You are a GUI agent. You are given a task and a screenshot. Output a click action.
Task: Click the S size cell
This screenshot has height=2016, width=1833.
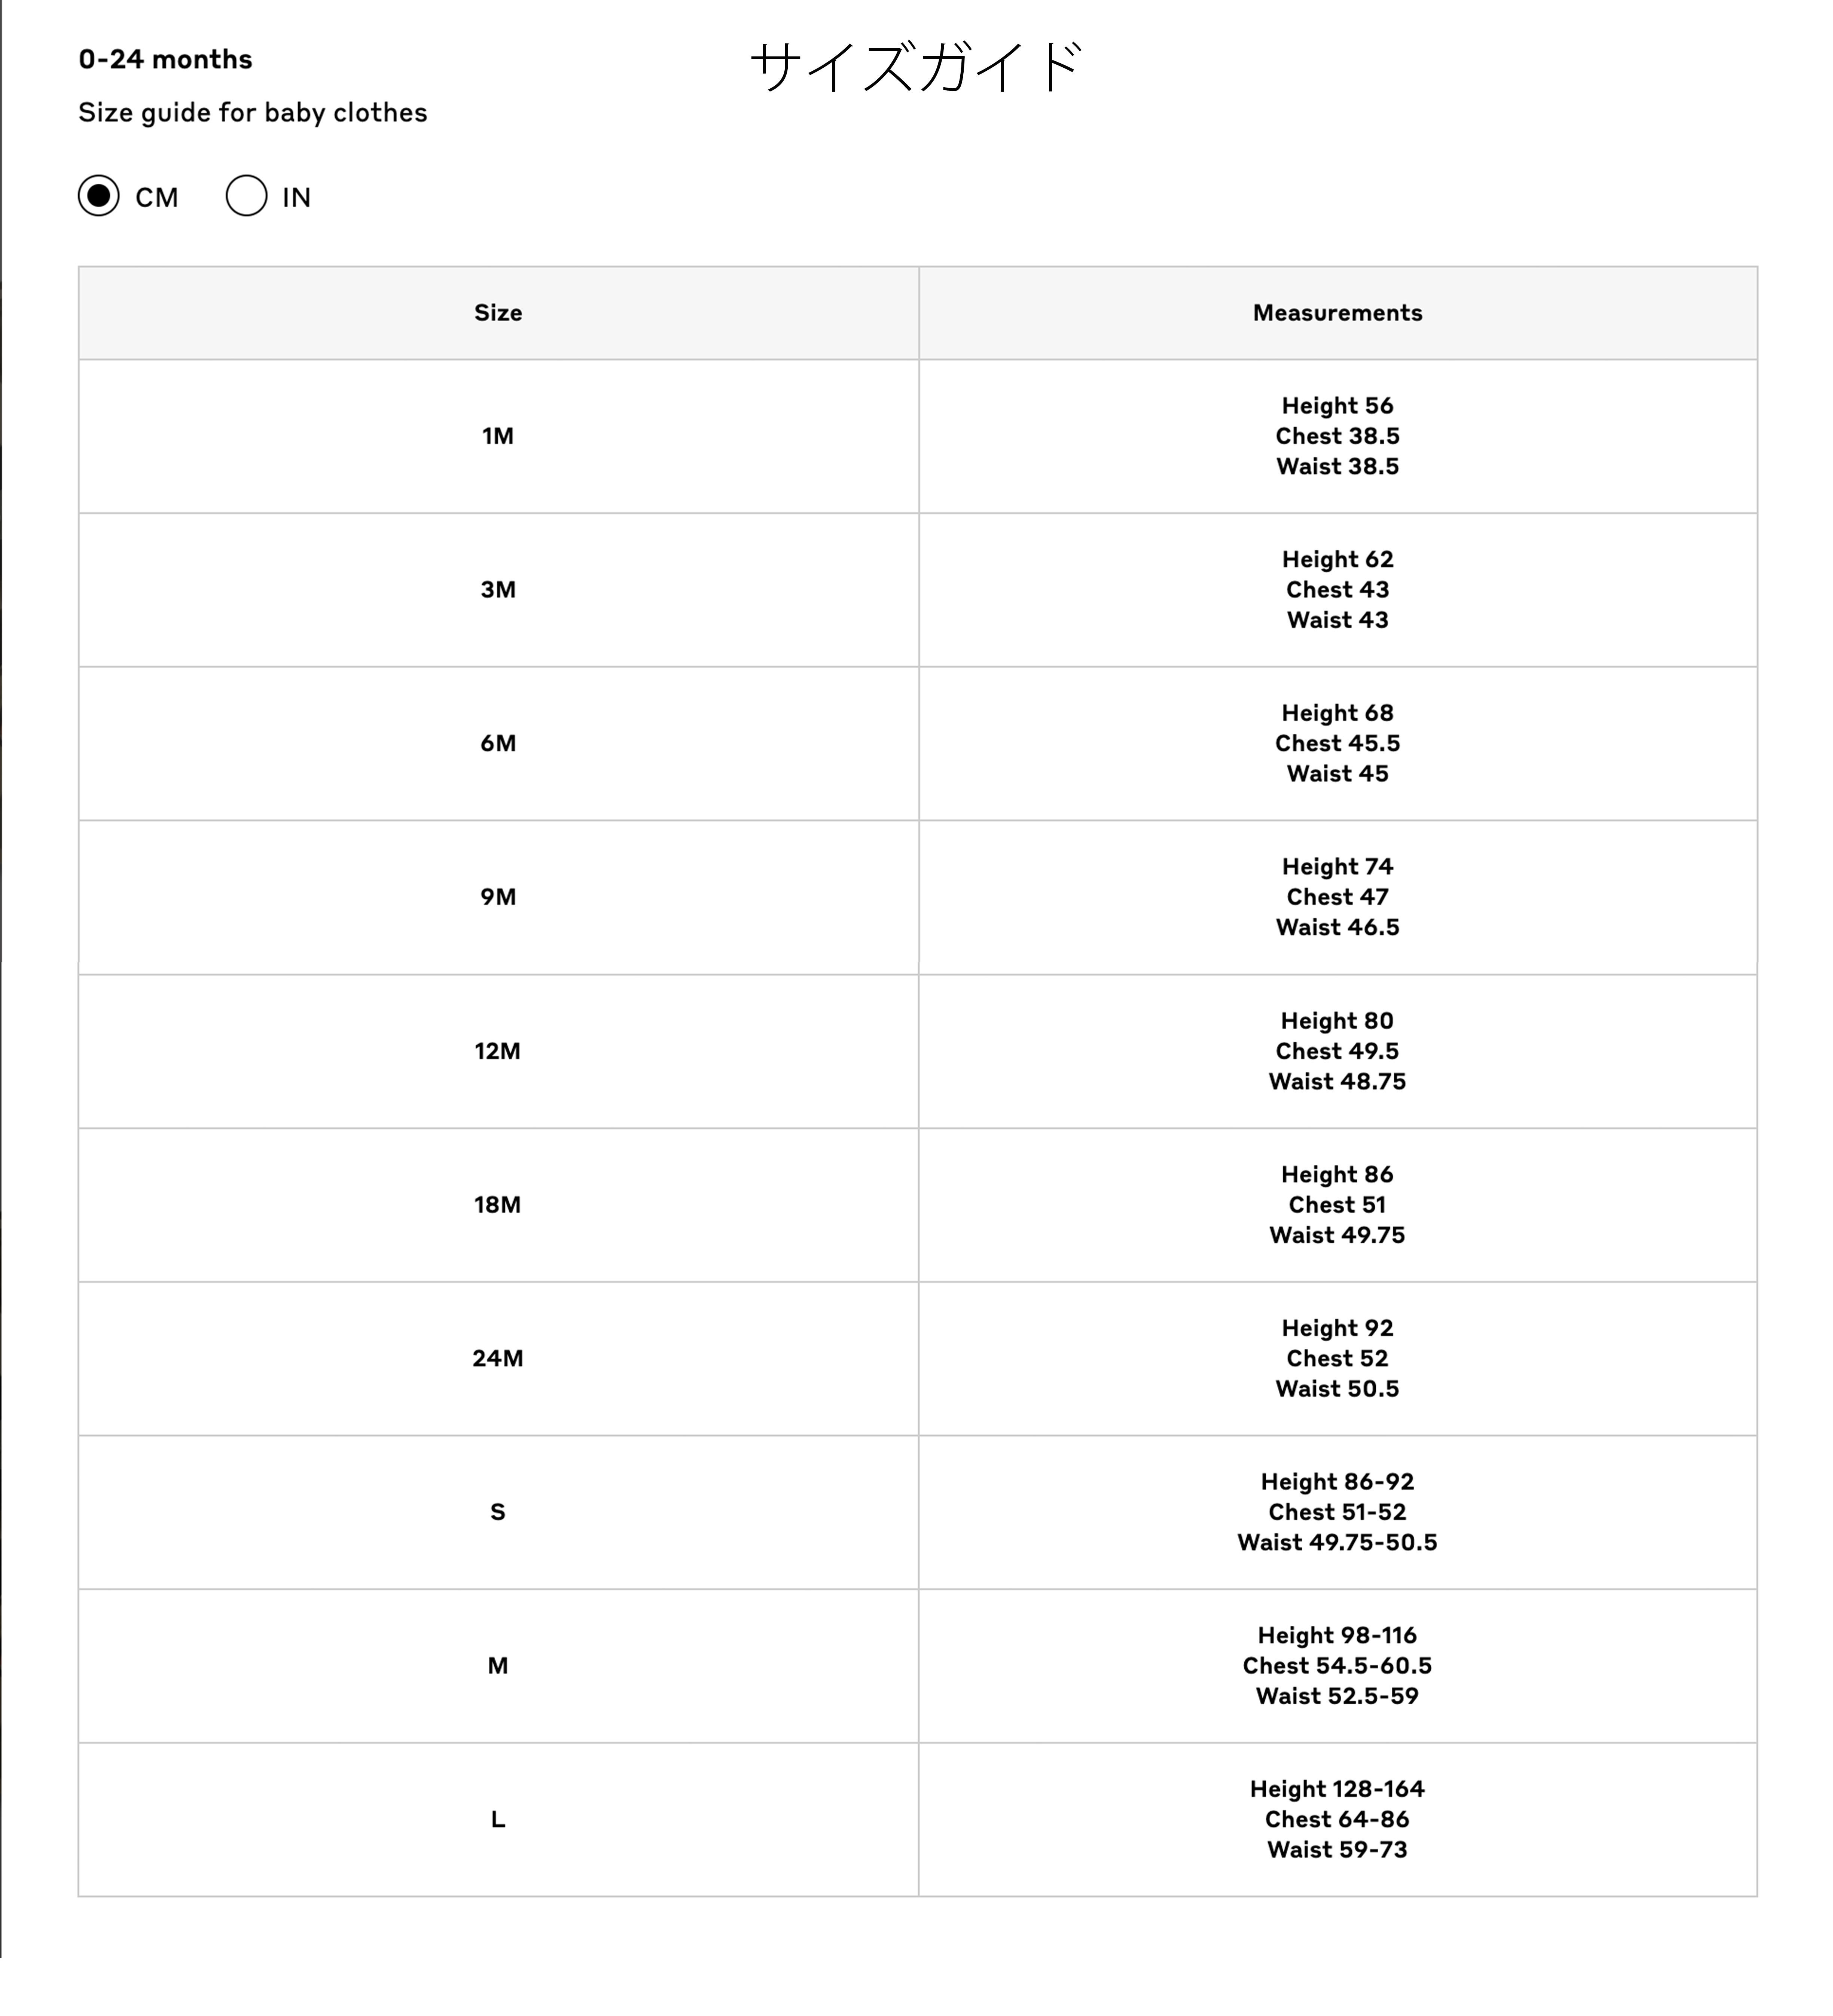point(498,1512)
